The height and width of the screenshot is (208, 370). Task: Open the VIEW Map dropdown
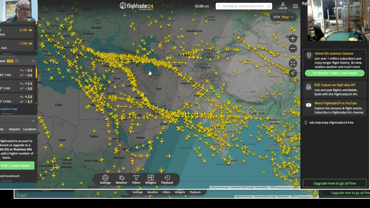(x=284, y=17)
